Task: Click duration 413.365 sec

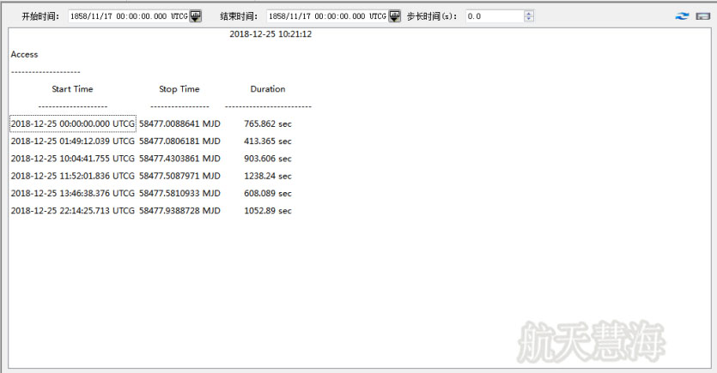Action: pos(268,141)
